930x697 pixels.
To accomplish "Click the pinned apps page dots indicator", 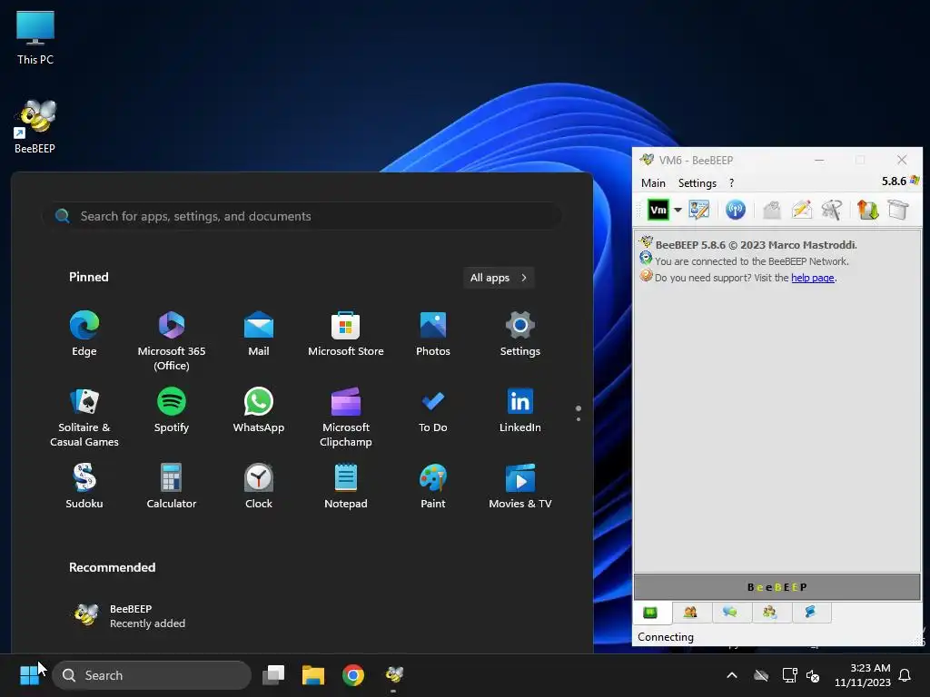I will [579, 413].
